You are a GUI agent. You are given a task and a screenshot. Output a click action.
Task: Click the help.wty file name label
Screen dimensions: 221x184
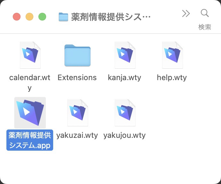tap(172, 78)
